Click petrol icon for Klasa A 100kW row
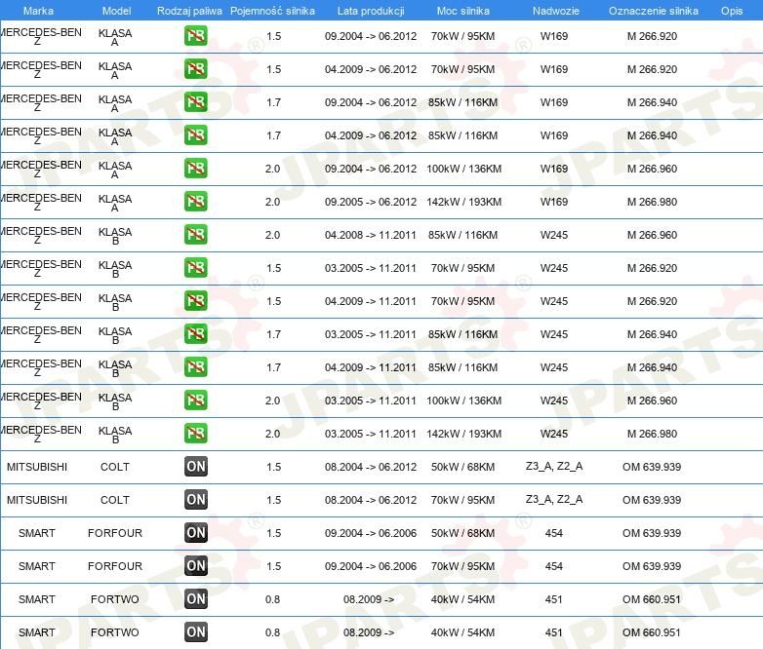Screen dimensions: 763x649 [x=195, y=169]
